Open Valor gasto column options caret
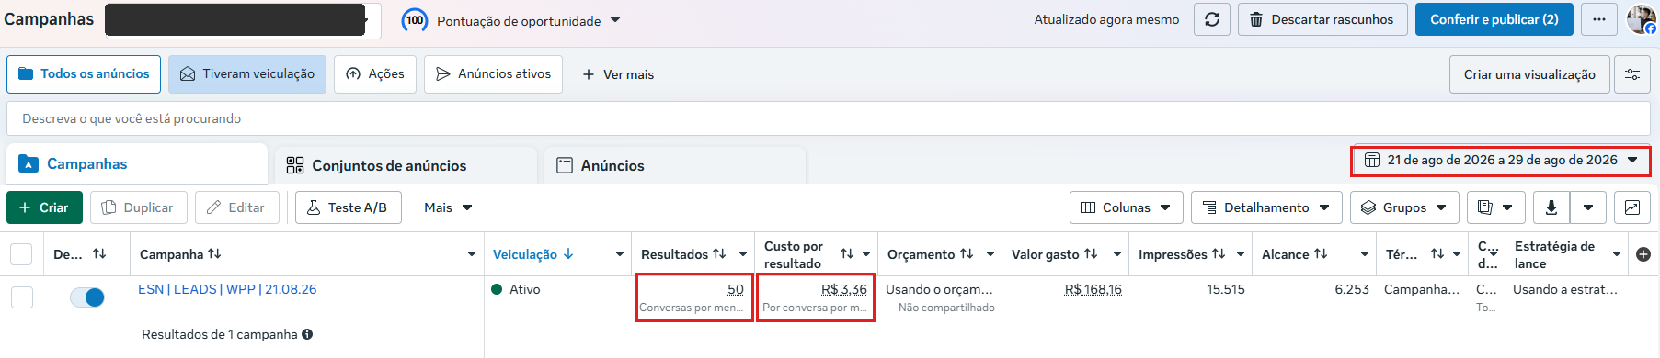This screenshot has height=358, width=1660. pyautogui.click(x=1117, y=254)
